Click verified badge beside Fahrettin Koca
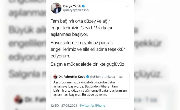The image size is (180, 110). [88, 77]
